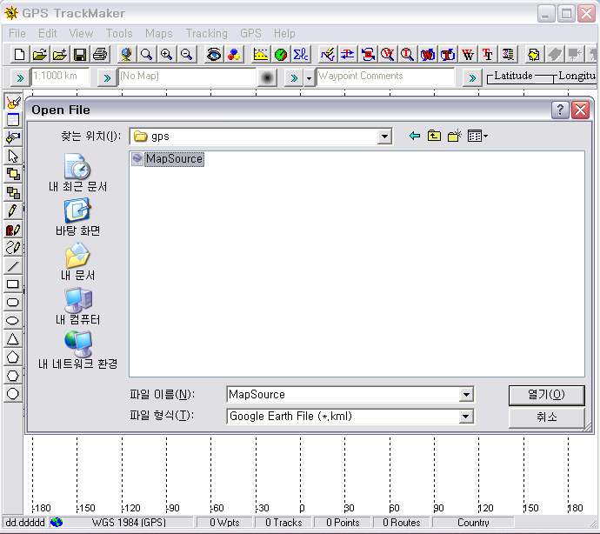Click the Zoom In magnifier icon
The height and width of the screenshot is (534, 600).
(x=166, y=55)
